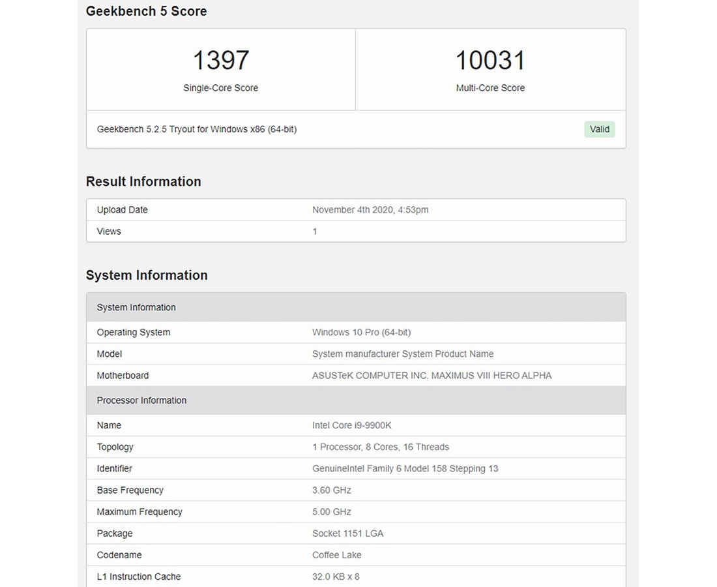
Task: Click the bold System Information page heading
Action: pos(147,275)
